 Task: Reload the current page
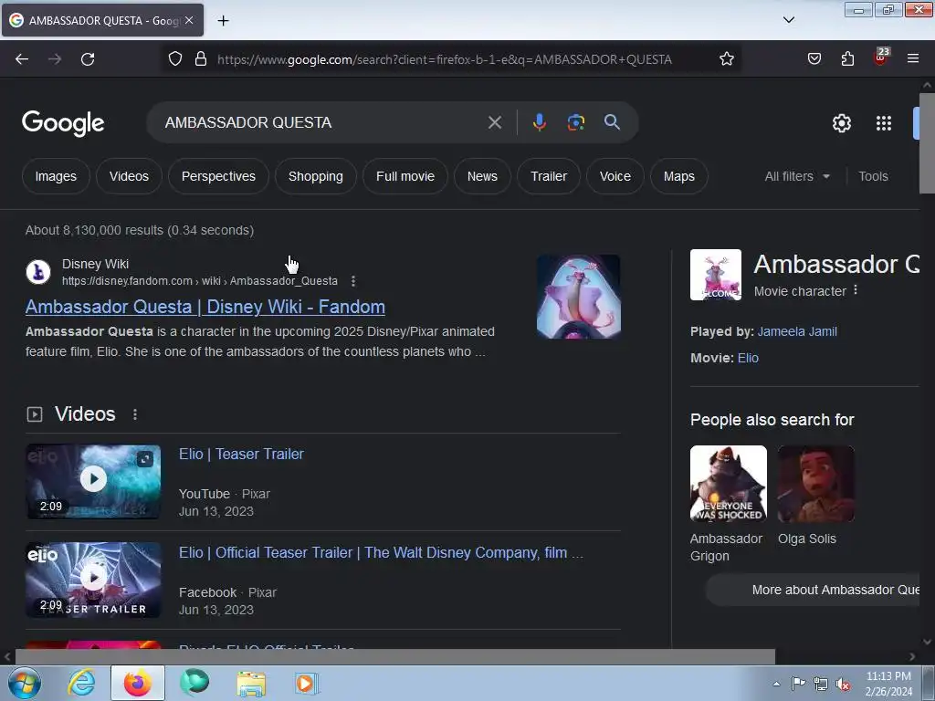point(88,59)
